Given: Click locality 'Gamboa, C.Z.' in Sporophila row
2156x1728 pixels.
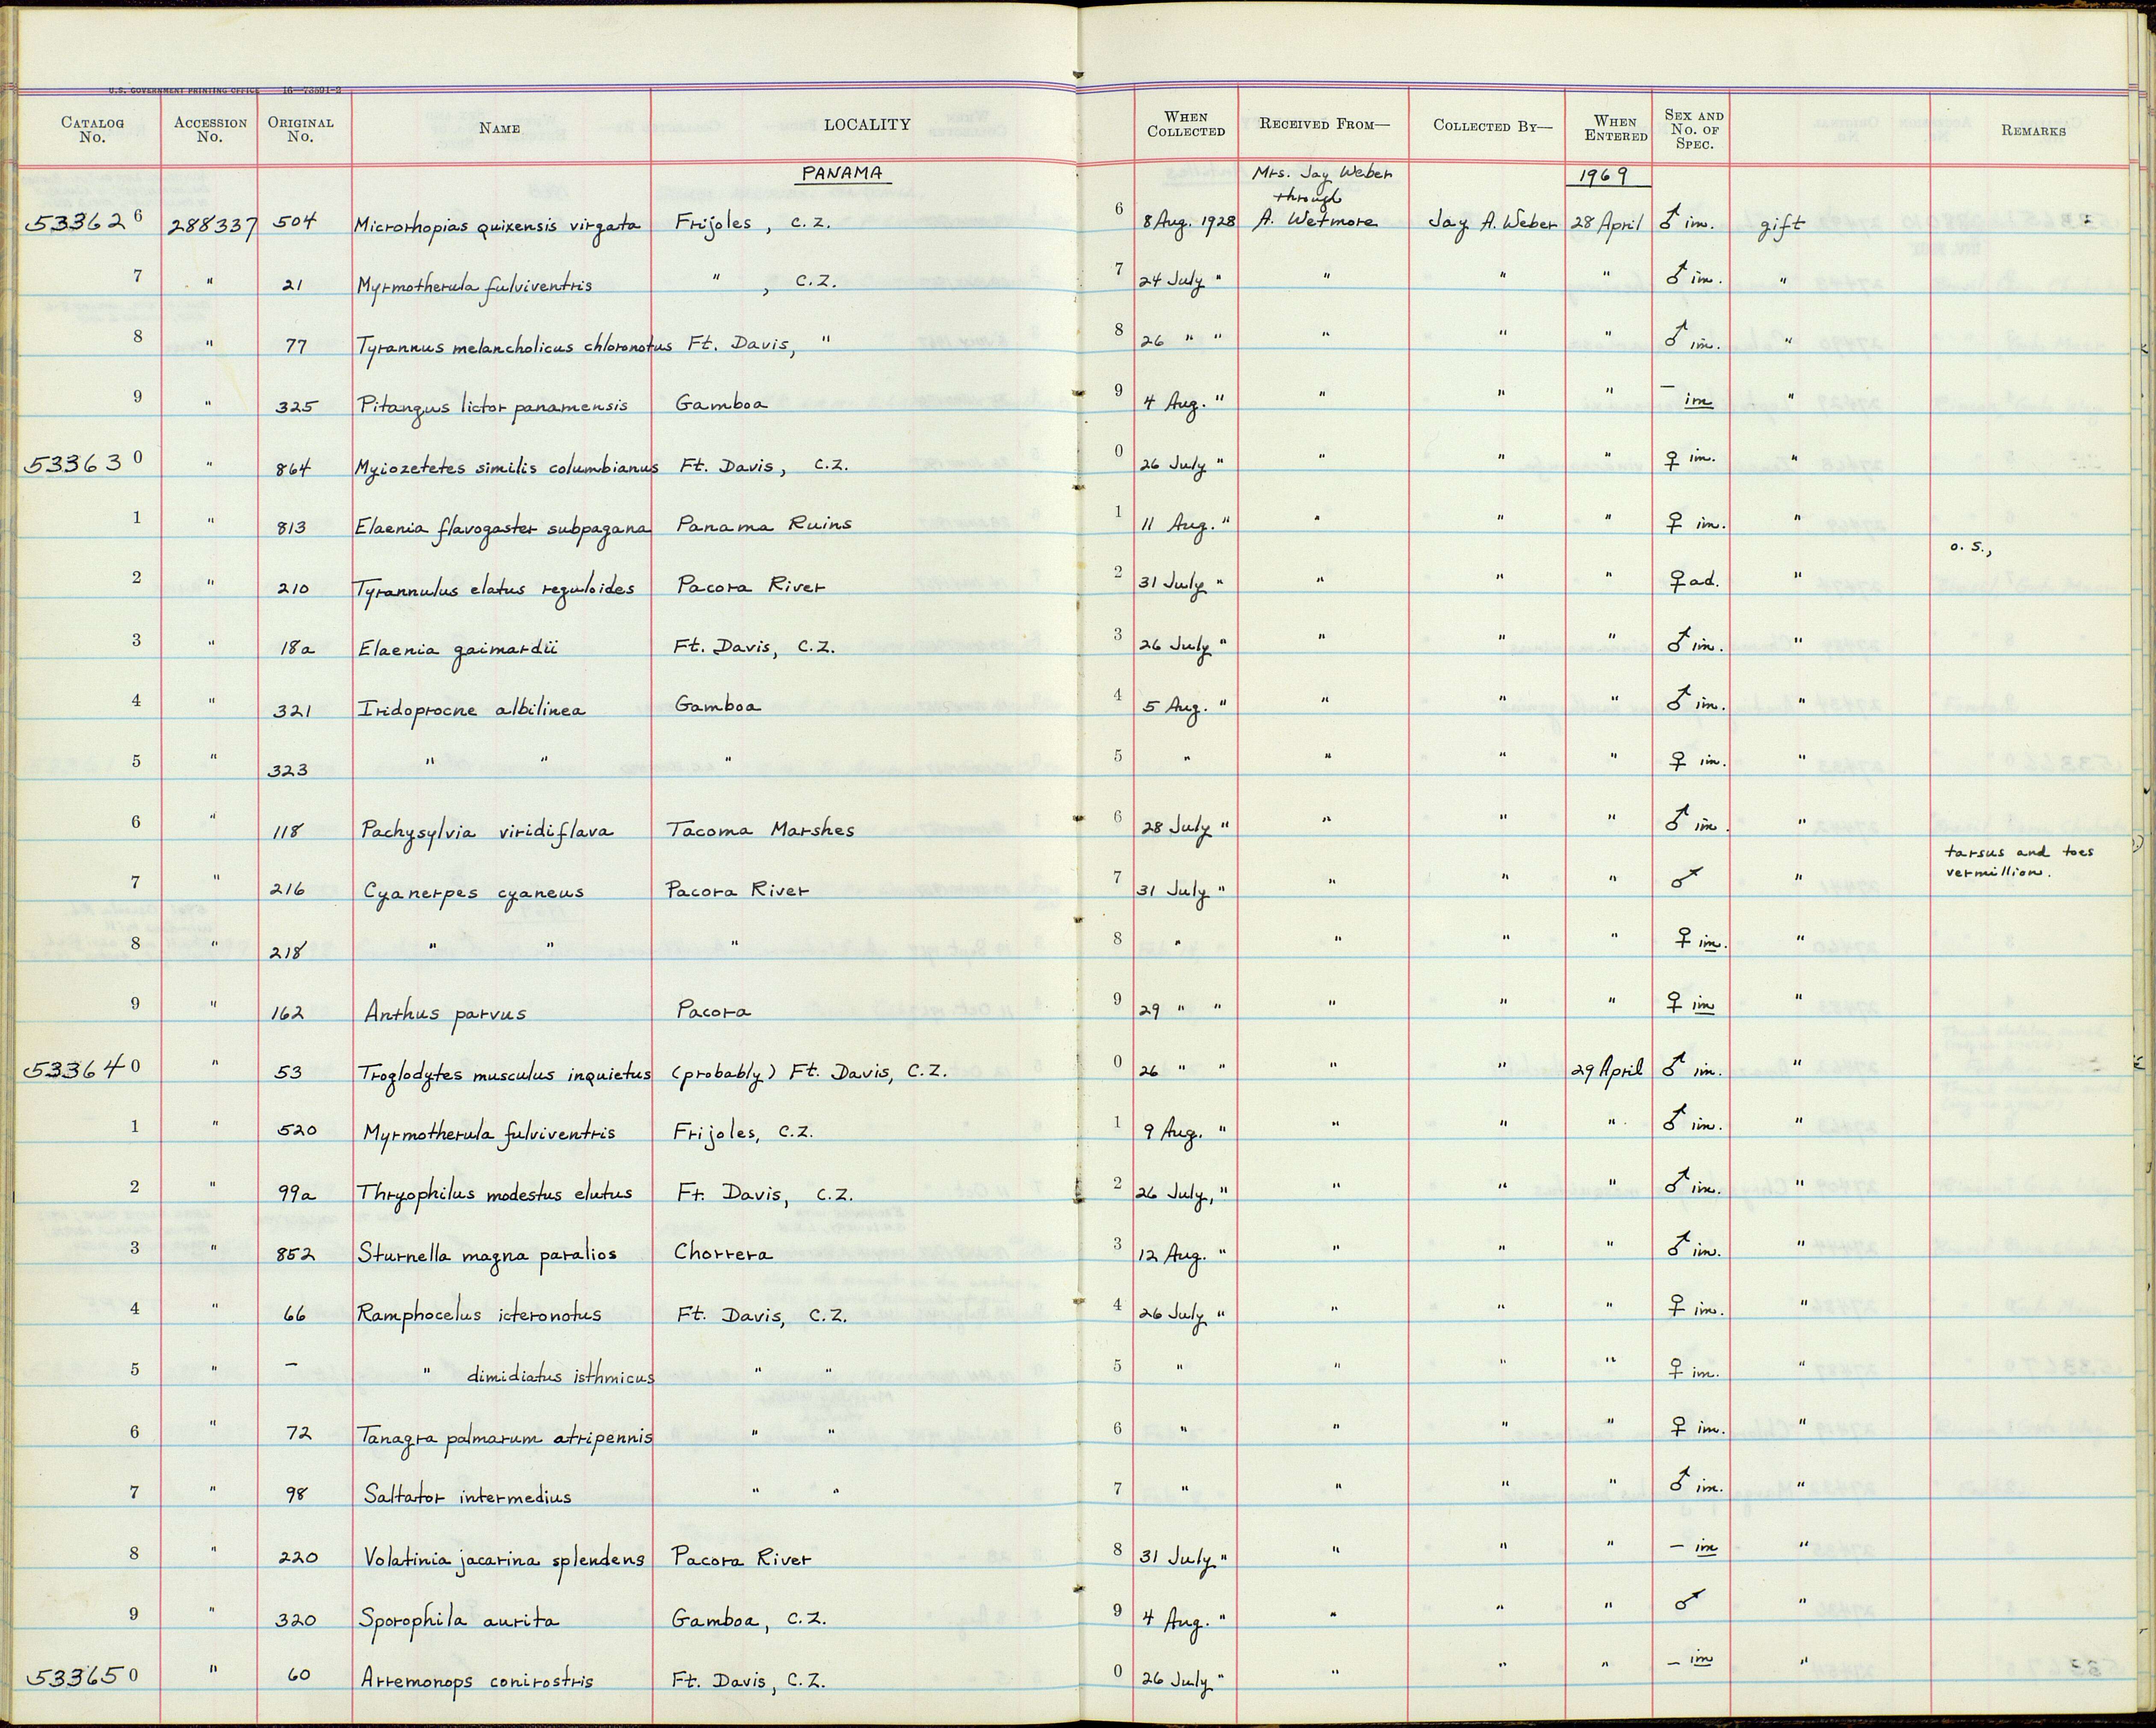Looking at the screenshot, I should pyautogui.click(x=749, y=1619).
